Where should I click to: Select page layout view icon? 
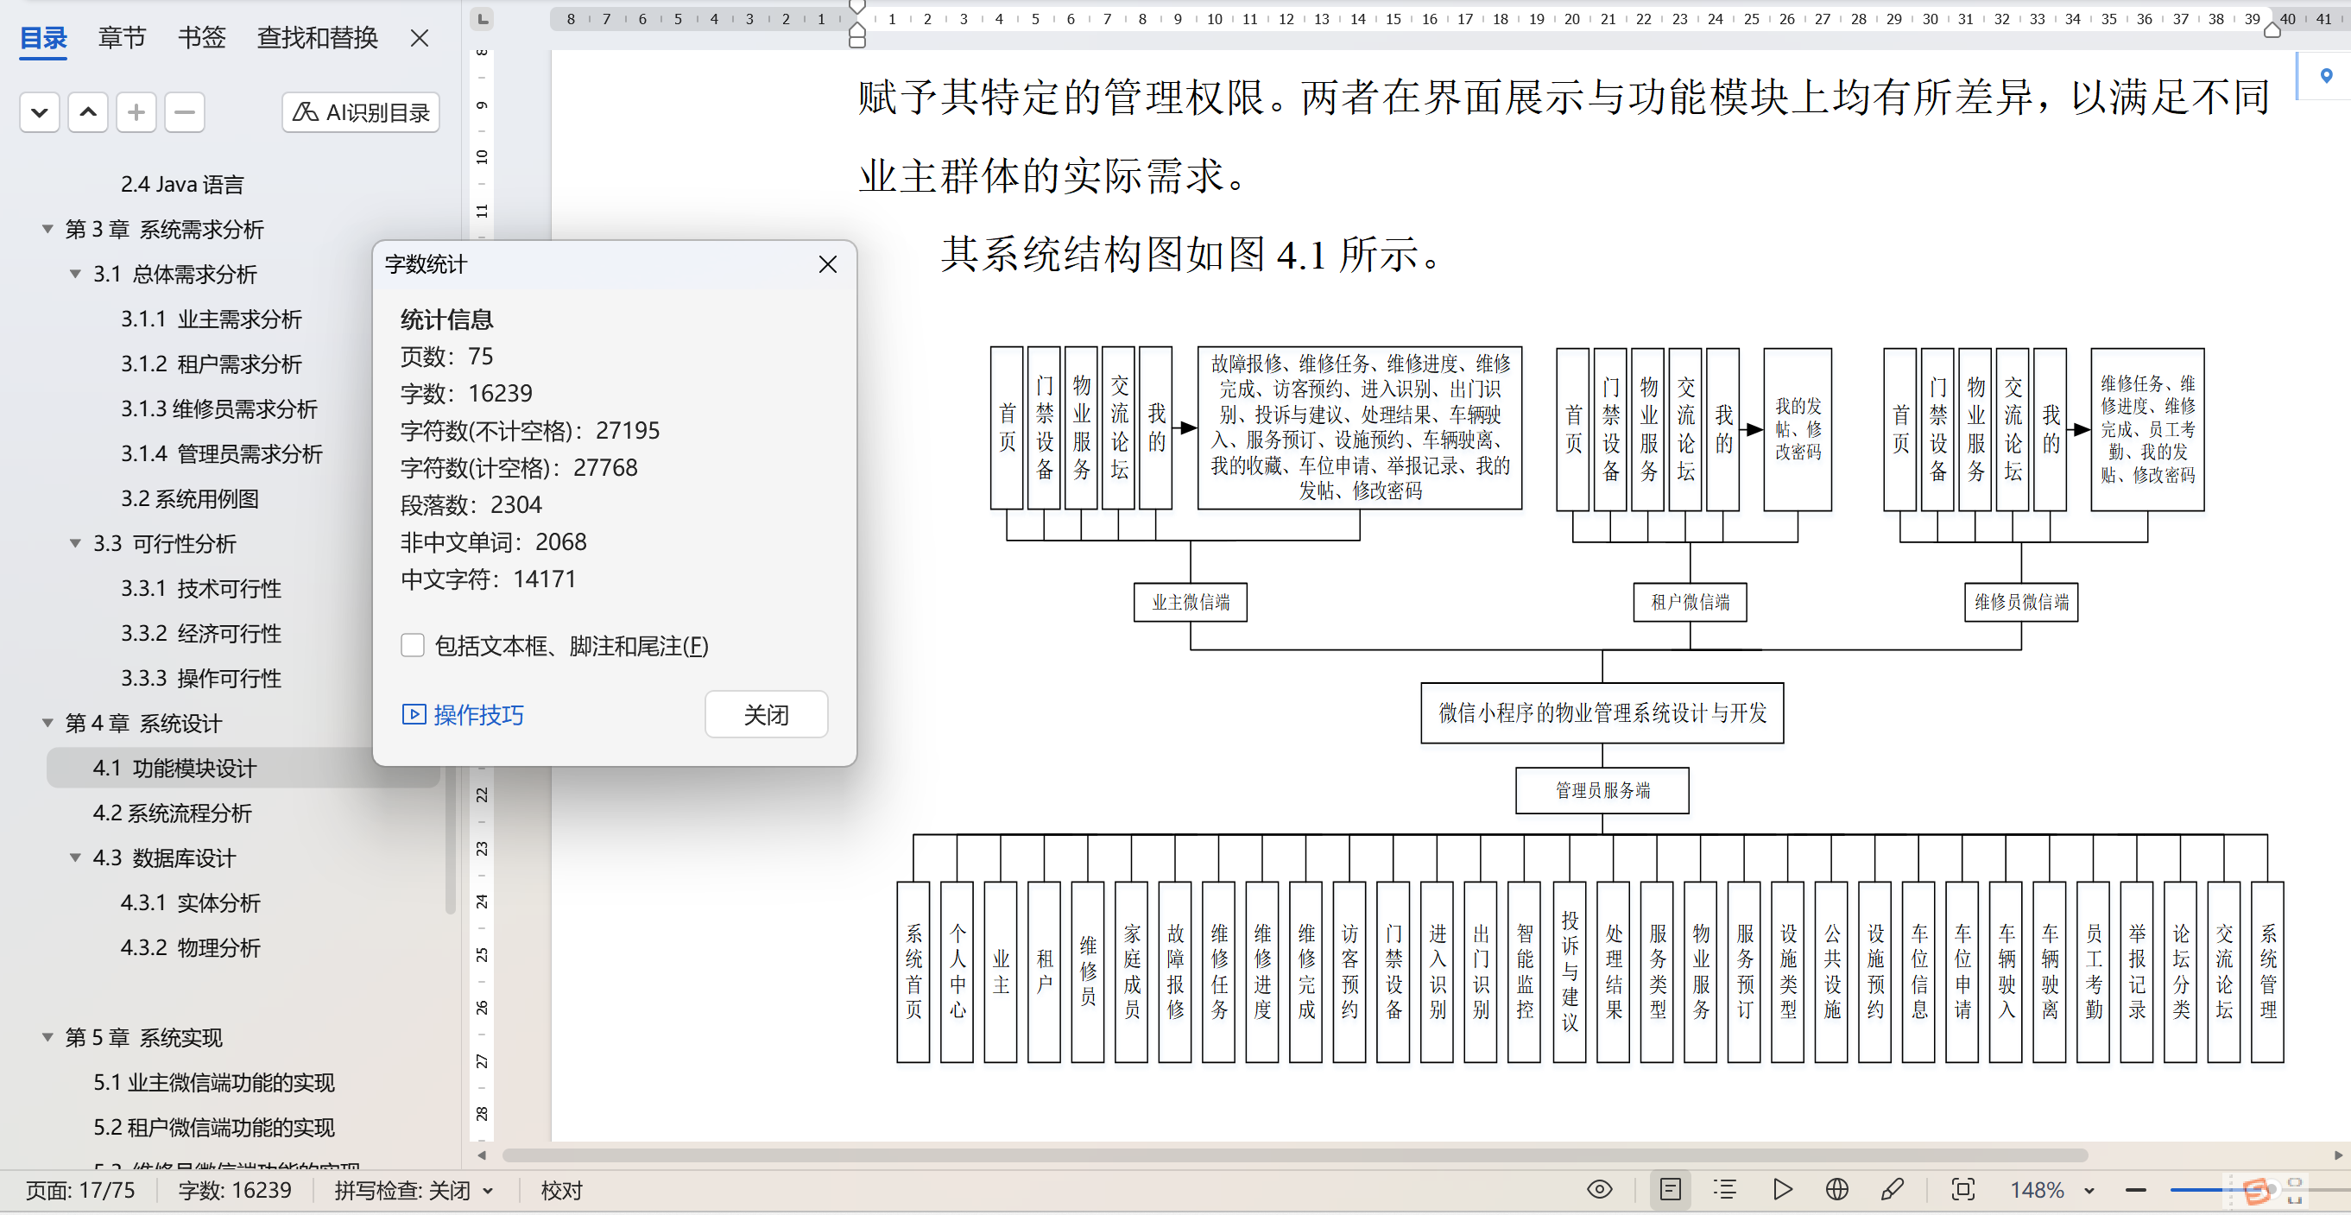1670,1189
